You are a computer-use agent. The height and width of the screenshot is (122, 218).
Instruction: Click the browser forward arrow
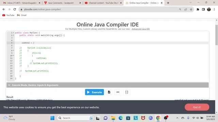point(9,9)
